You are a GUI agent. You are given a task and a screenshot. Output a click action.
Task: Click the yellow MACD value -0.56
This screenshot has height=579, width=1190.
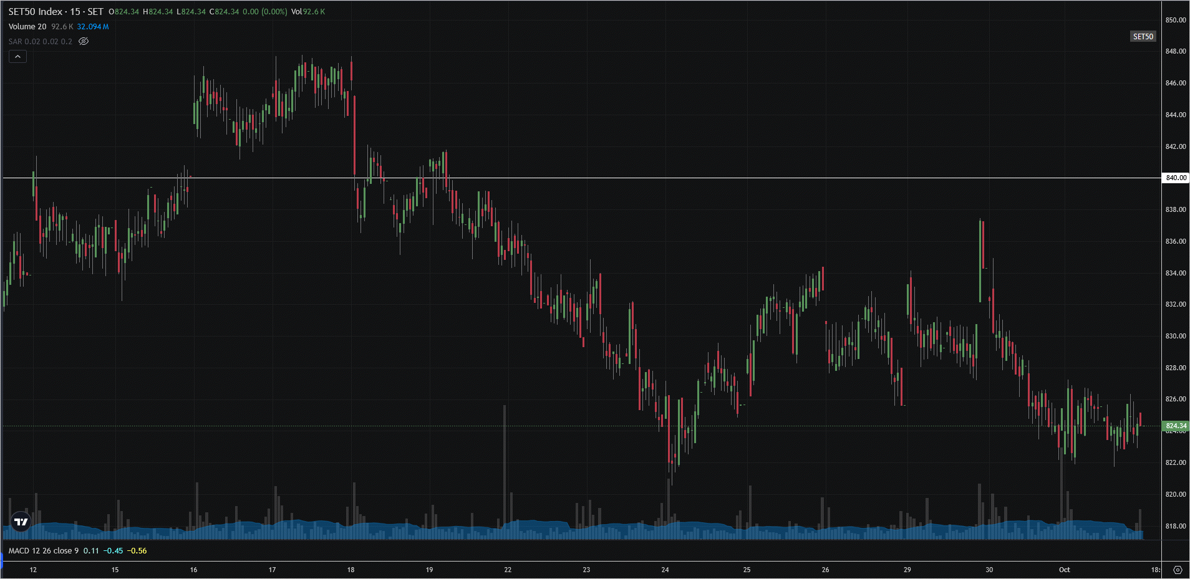(x=137, y=551)
